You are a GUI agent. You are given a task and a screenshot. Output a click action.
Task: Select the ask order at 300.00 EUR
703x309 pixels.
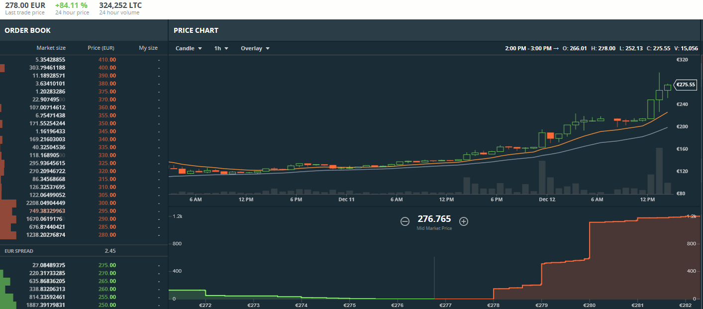[x=106, y=203]
